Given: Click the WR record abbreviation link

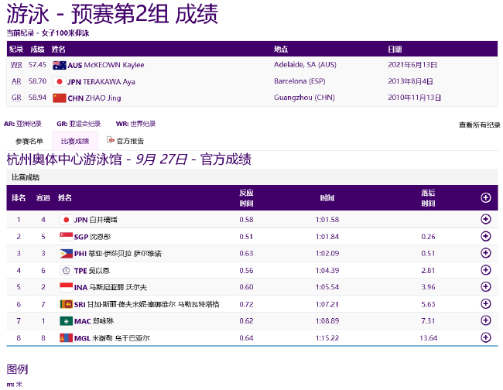Looking at the screenshot, I should point(16,65).
